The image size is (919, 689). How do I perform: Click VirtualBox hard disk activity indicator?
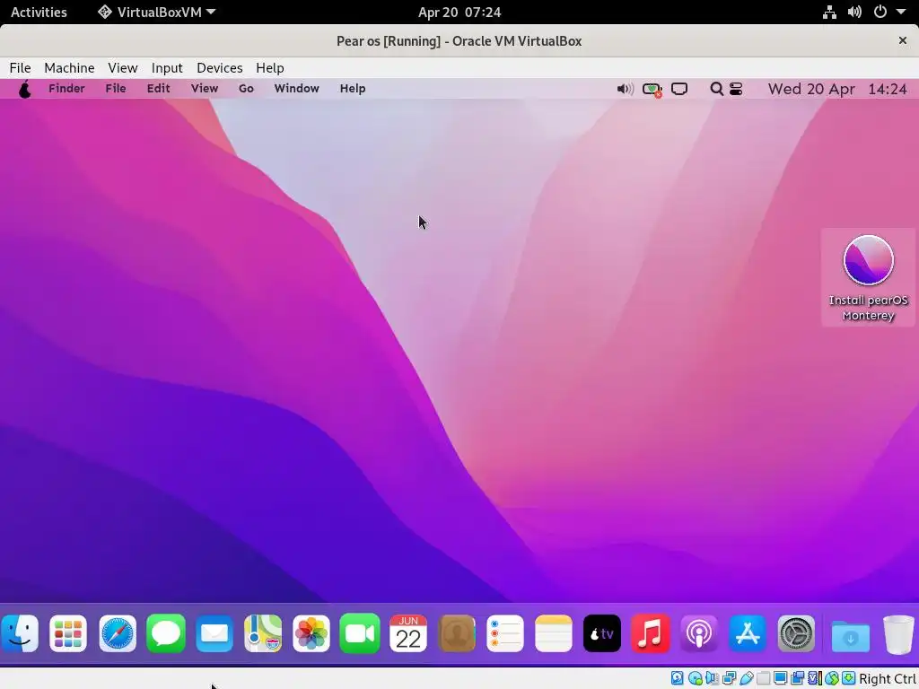point(677,678)
